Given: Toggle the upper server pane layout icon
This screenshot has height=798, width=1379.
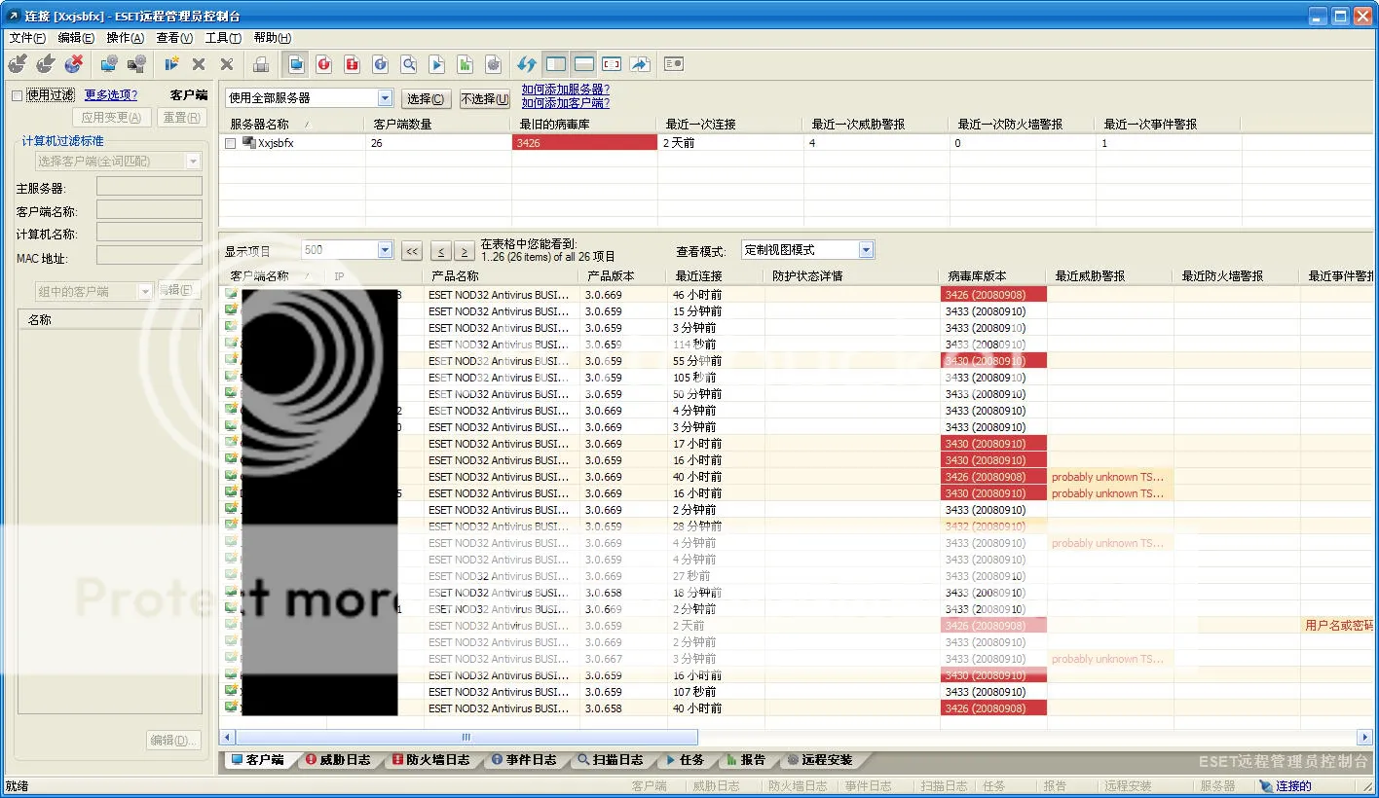Looking at the screenshot, I should tap(583, 64).
